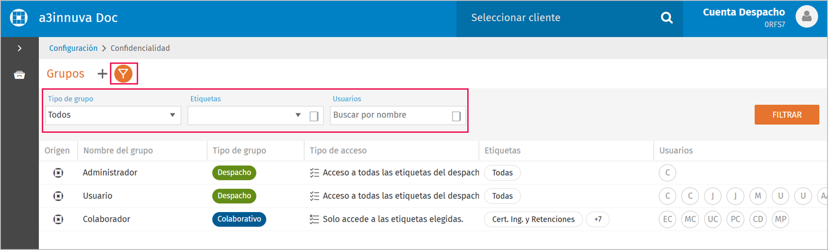Click the Origen column header
Image resolution: width=828 pixels, height=250 pixels.
[57, 151]
